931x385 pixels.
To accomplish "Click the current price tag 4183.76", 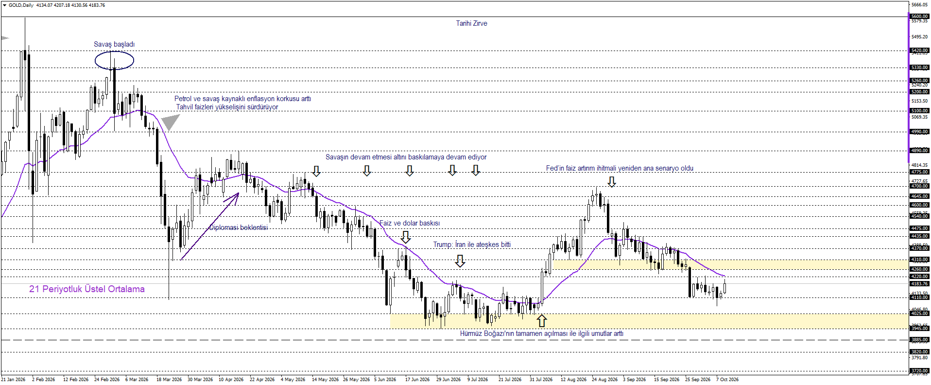I will tap(919, 284).
